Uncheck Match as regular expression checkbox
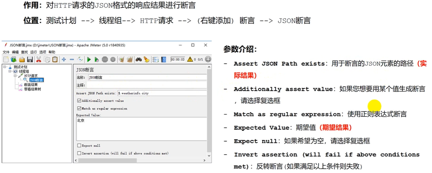The height and width of the screenshot is (173, 432). [x=79, y=109]
